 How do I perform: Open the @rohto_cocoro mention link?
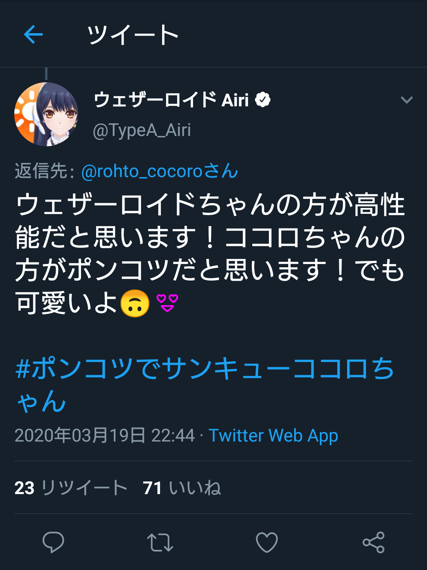coord(159,171)
